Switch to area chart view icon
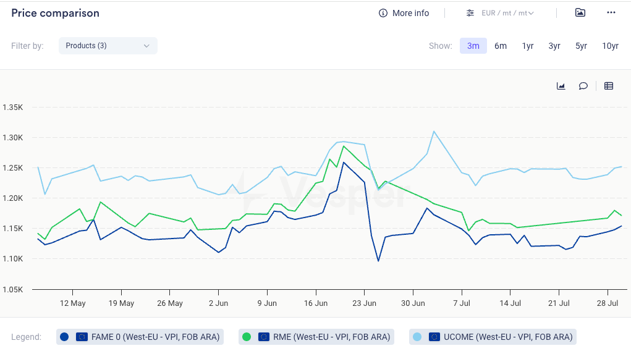The image size is (631, 351). point(561,86)
